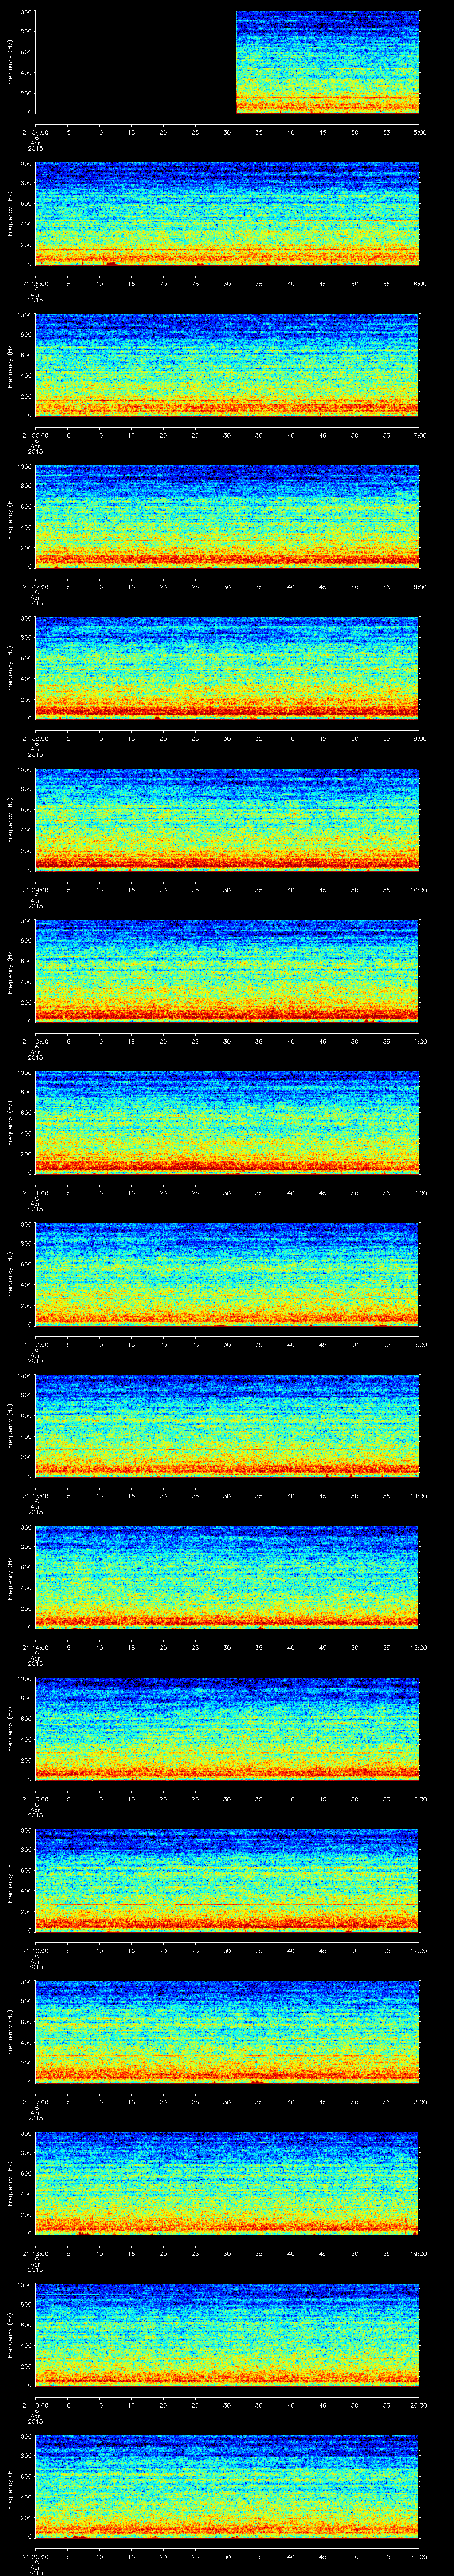This screenshot has width=454, height=2576.
Task: Select the 21:19:00 start time label
Action: pos(35,2405)
